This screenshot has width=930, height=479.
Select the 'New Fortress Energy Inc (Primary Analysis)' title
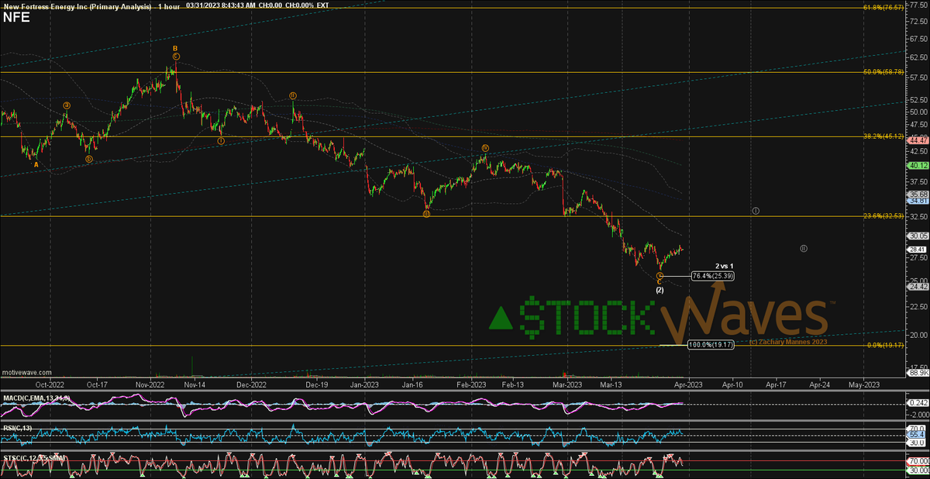click(x=76, y=5)
